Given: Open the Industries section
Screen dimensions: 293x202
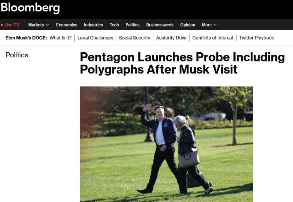Looking at the screenshot, I should [x=93, y=25].
